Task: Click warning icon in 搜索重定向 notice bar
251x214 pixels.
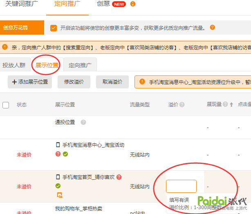Action: (x=5, y=47)
